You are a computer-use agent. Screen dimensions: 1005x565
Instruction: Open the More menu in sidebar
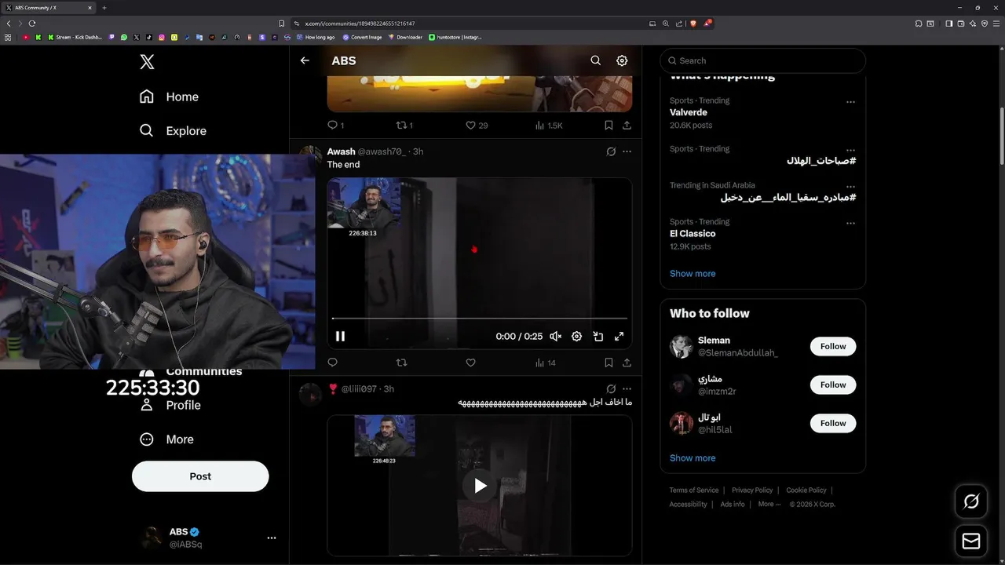click(x=166, y=439)
